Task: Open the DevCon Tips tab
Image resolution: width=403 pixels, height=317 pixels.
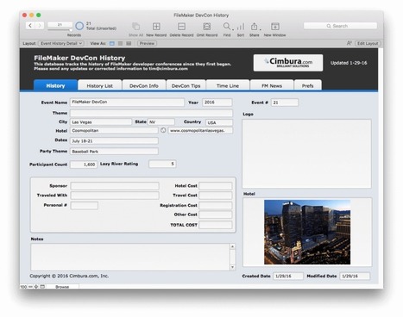Action: (186, 85)
